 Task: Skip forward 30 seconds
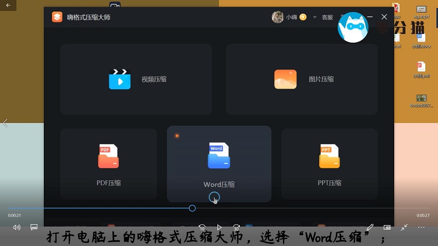(237, 227)
